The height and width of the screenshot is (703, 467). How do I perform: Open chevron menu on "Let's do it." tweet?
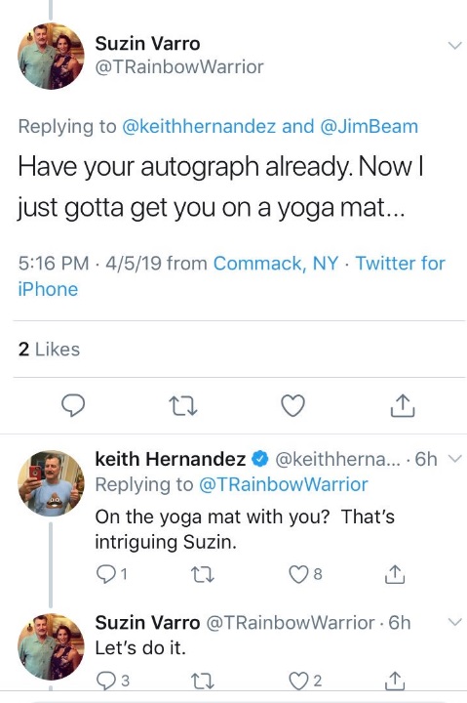(454, 622)
